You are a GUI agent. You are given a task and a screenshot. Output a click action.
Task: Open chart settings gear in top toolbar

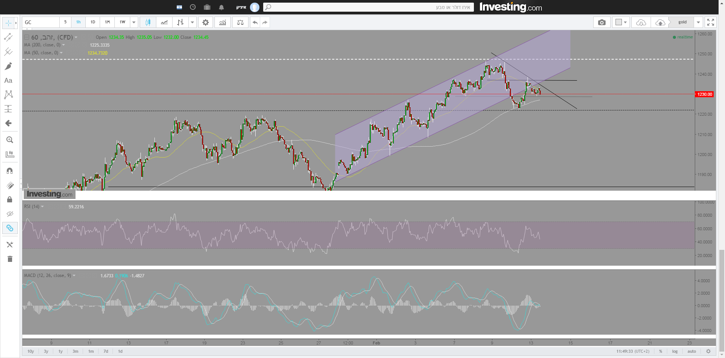pos(205,23)
